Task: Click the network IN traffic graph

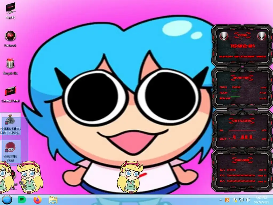Action: coord(242,130)
